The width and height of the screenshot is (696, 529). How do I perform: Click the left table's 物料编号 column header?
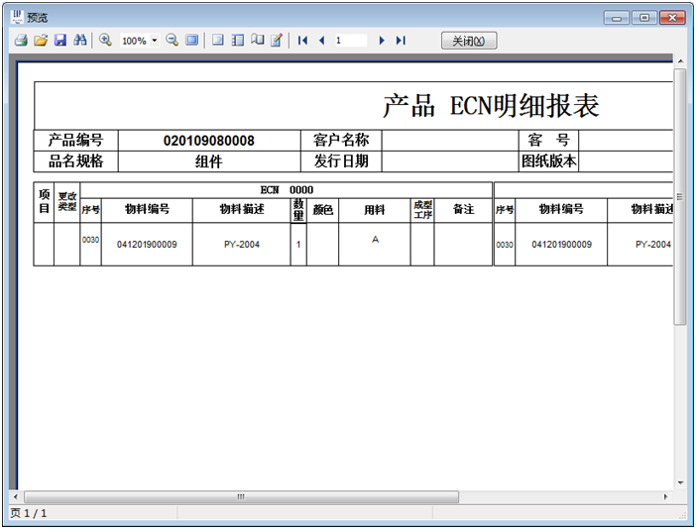147,209
